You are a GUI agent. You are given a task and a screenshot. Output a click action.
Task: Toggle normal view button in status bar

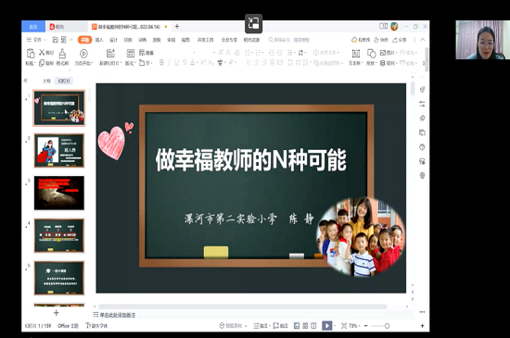point(297,326)
